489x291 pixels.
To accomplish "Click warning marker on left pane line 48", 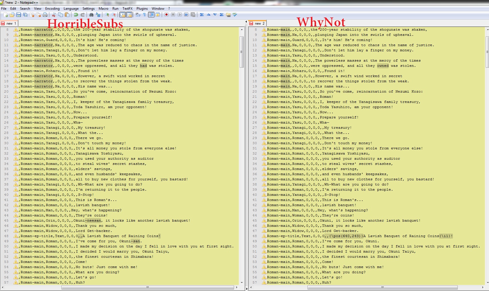I will click(x=16, y=236).
